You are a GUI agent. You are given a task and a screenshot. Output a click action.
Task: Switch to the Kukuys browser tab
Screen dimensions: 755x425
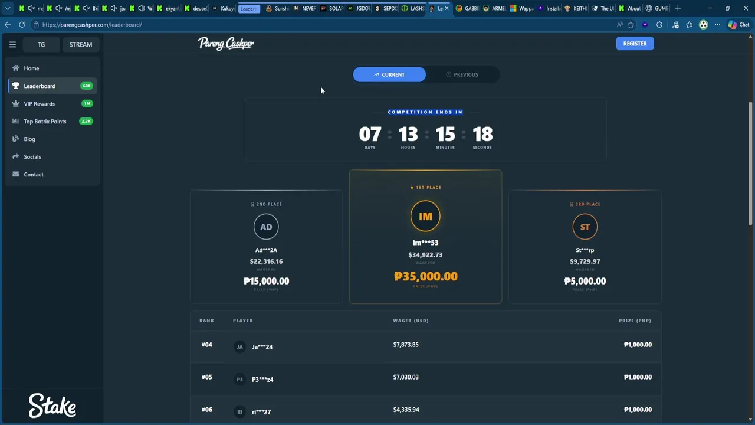tap(223, 8)
